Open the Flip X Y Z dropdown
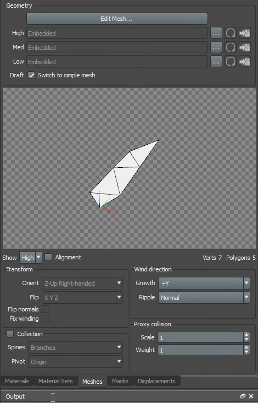Viewport: 258px width, 403px height. tap(82, 298)
